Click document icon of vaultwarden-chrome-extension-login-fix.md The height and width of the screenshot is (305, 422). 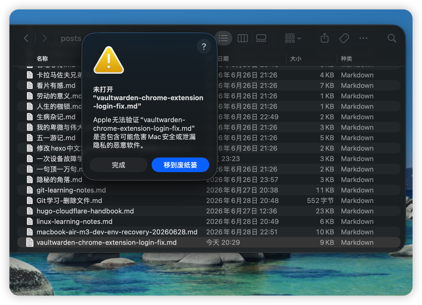tap(30, 242)
